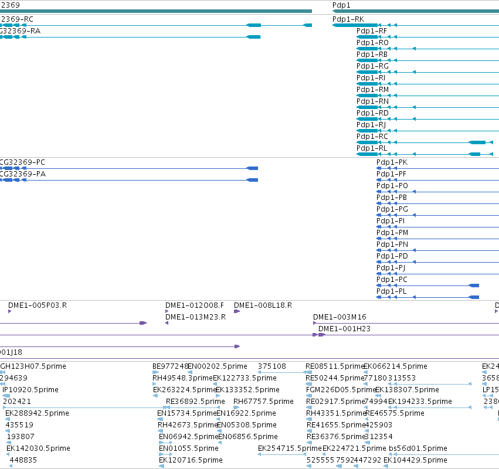Select the 202421 feature label
The image size is (499, 469).
(17, 402)
